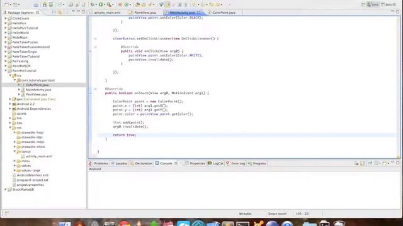This screenshot has width=403, height=226.
Task: Click the Search flashlight toolbar icon
Action: pyautogui.click(x=150, y=4)
